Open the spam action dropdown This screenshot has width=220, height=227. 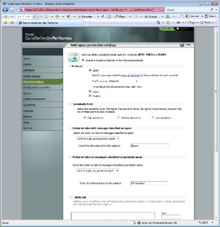click(98, 139)
